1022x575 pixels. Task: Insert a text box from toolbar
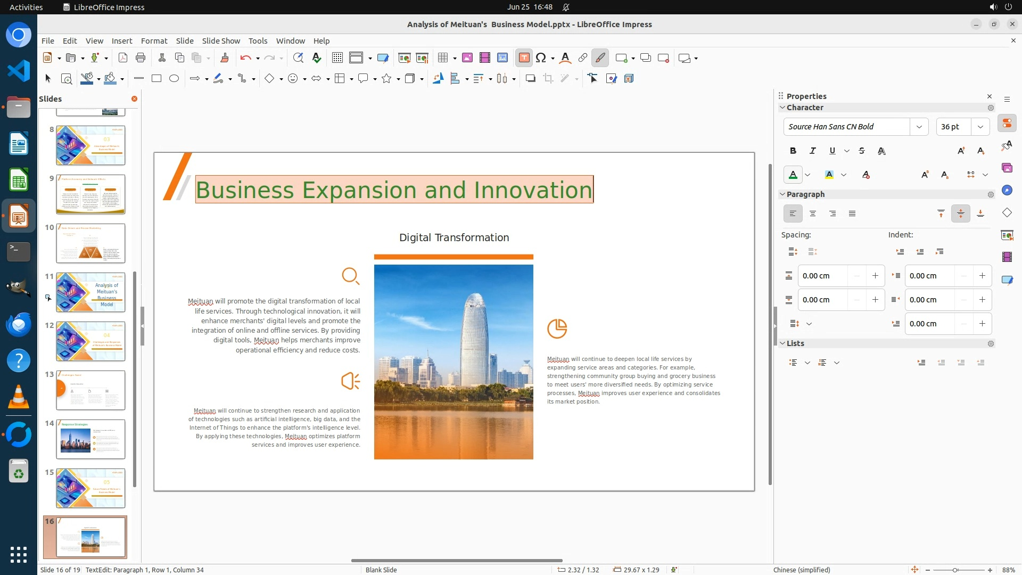click(x=524, y=58)
